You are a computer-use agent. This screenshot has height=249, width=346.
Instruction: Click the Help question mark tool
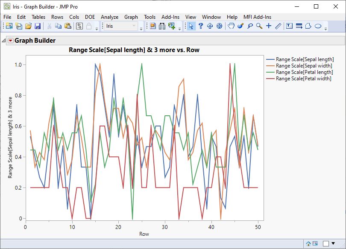pos(200,26)
